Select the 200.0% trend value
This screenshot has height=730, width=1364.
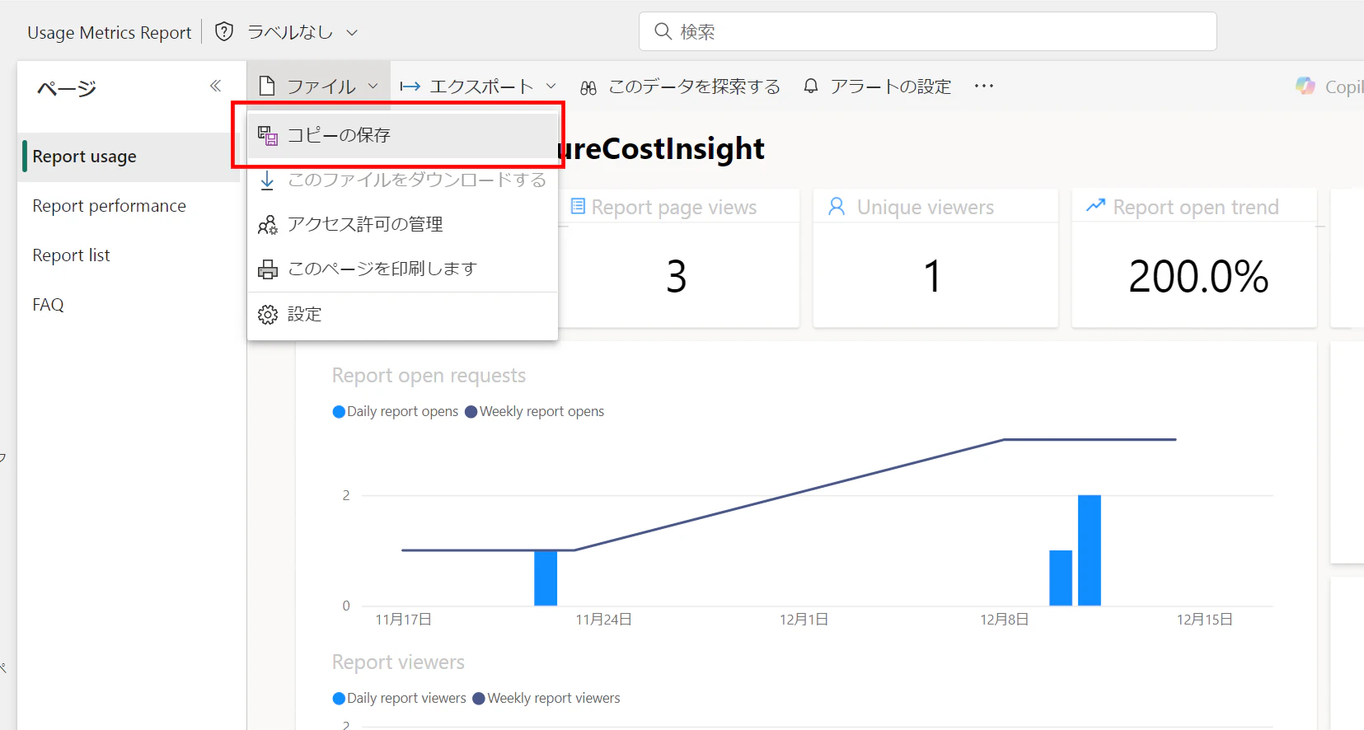tap(1198, 276)
